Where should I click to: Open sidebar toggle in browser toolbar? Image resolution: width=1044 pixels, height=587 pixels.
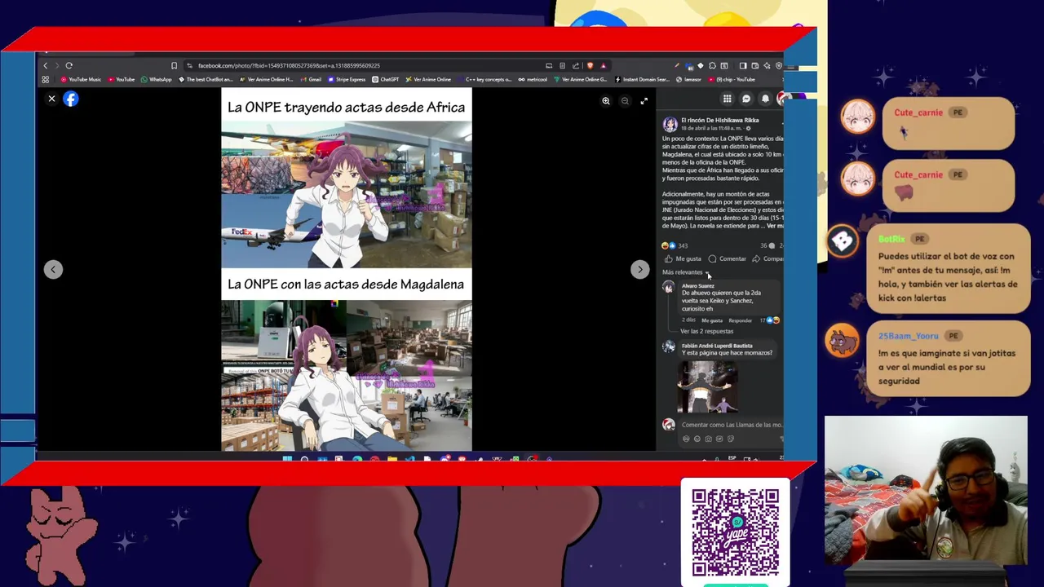tap(743, 65)
